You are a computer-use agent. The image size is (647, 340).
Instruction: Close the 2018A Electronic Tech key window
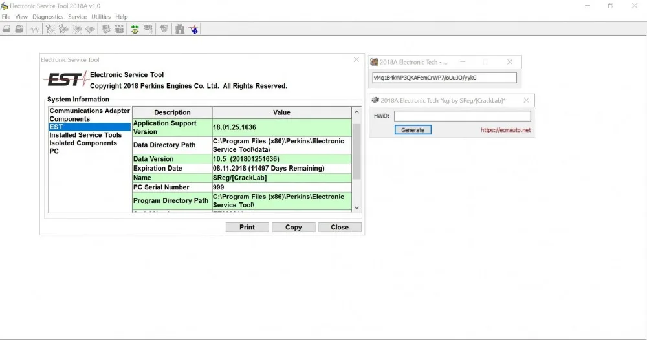tap(510, 62)
